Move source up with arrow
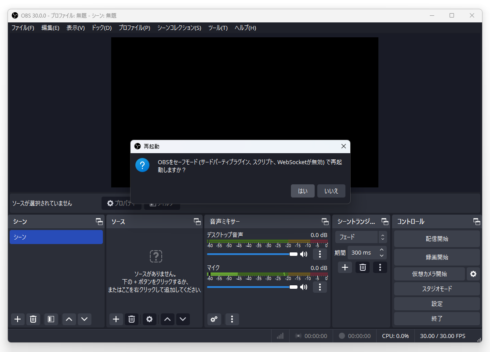 [x=167, y=319]
